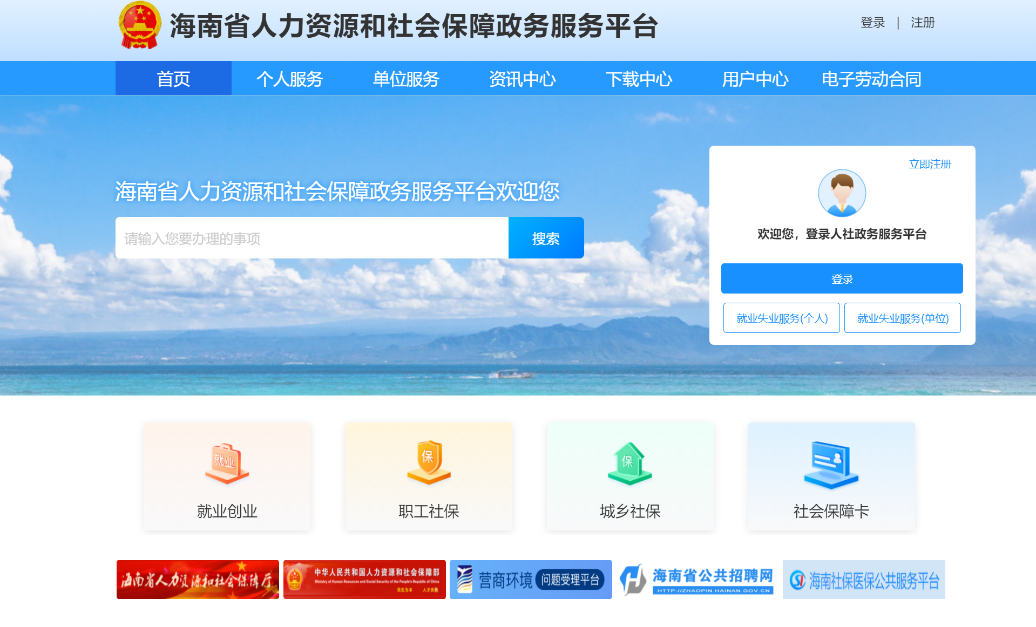Navigate to 下载中心
The image size is (1036, 627).
tap(639, 79)
